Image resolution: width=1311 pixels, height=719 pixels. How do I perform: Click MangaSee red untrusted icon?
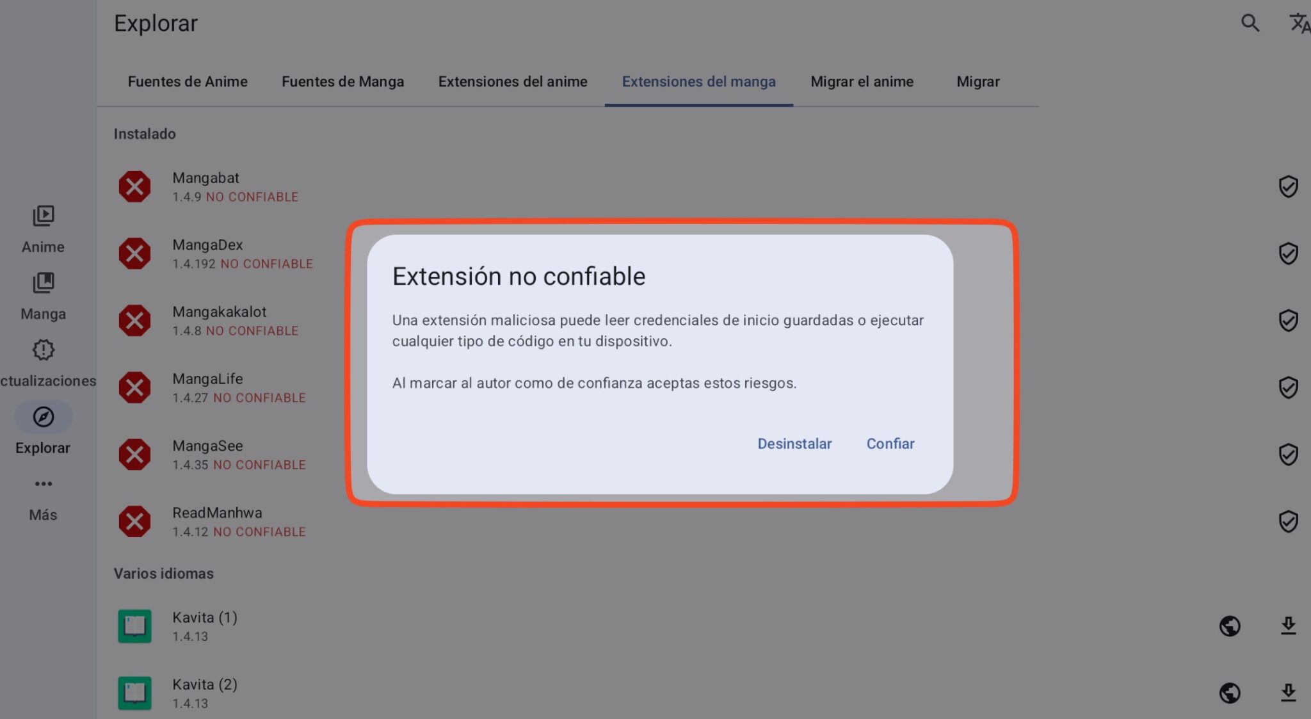[134, 455]
